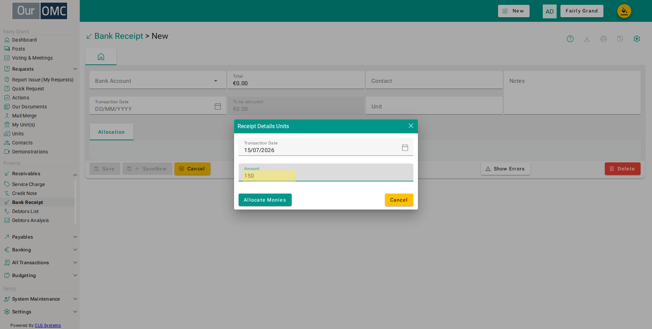Go to Demonstrations in sidebar
Image resolution: width=652 pixels, height=329 pixels.
pyautogui.click(x=30, y=152)
